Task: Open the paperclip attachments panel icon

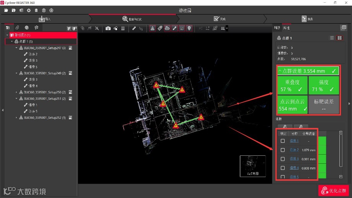Action: point(17,28)
